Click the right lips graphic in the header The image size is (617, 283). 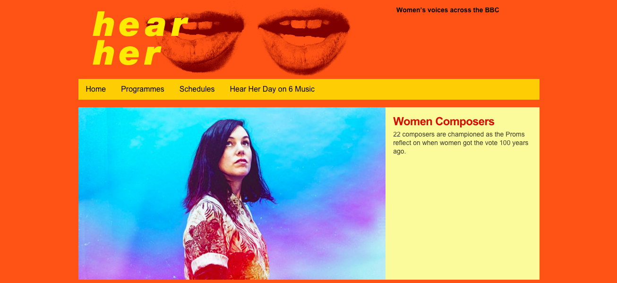pyautogui.click(x=304, y=41)
